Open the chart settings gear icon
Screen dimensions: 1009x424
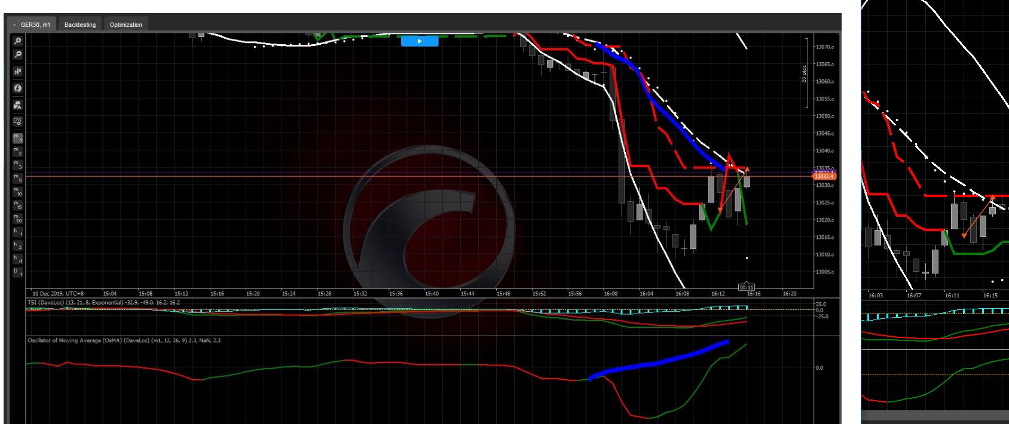click(18, 122)
